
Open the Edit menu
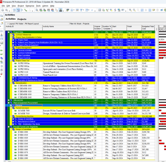[x=8, y=6]
